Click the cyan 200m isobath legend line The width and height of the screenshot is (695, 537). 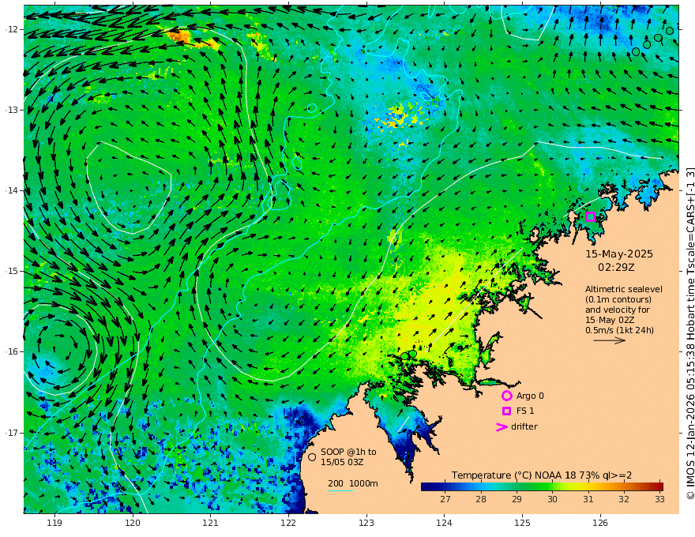pos(340,490)
